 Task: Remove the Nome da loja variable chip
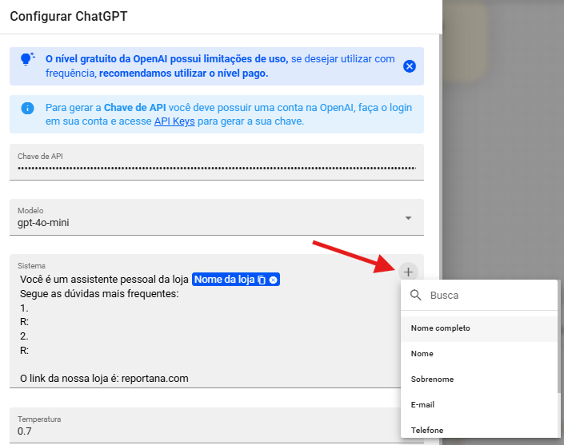tap(273, 280)
